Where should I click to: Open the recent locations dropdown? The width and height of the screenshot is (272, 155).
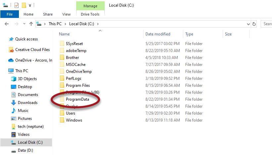pyautogui.click(x=24, y=24)
